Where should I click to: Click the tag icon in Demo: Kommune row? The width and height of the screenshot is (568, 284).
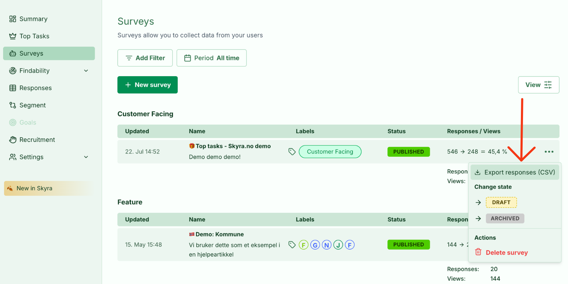(x=292, y=245)
